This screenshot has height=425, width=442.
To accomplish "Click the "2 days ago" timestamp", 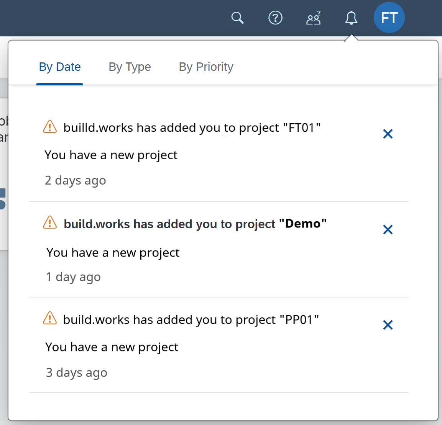I will [x=75, y=180].
